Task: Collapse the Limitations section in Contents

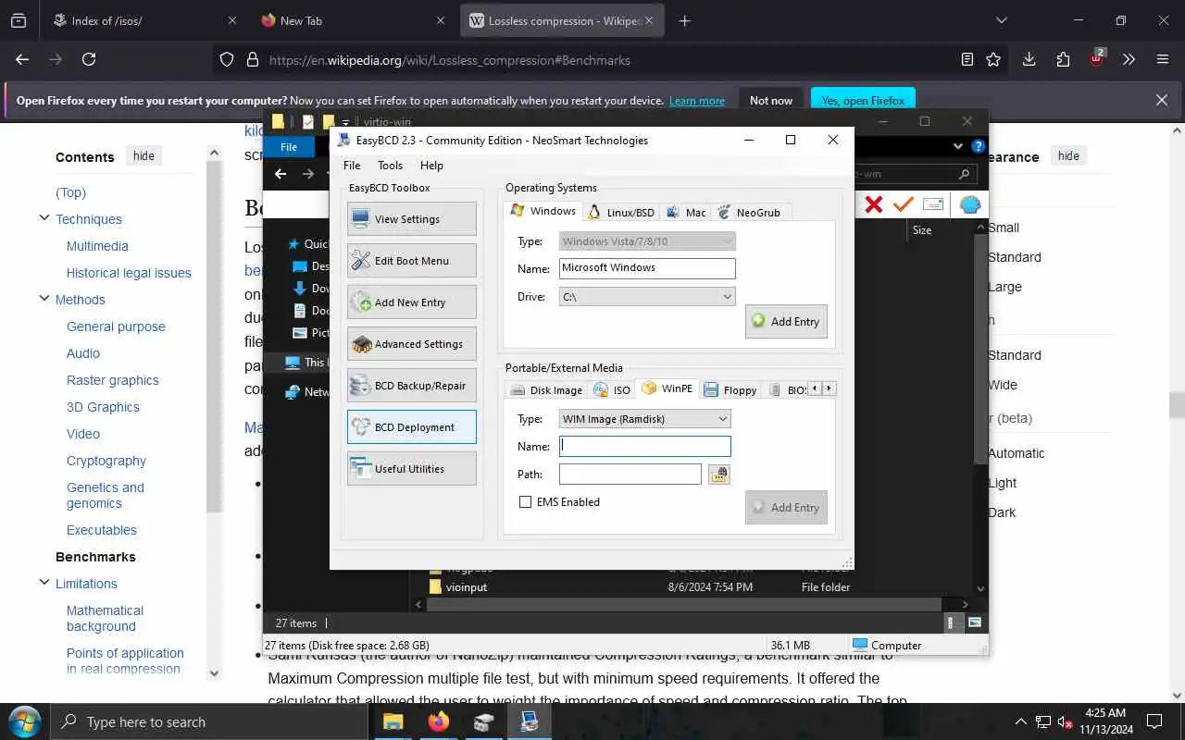Action: coord(44,583)
